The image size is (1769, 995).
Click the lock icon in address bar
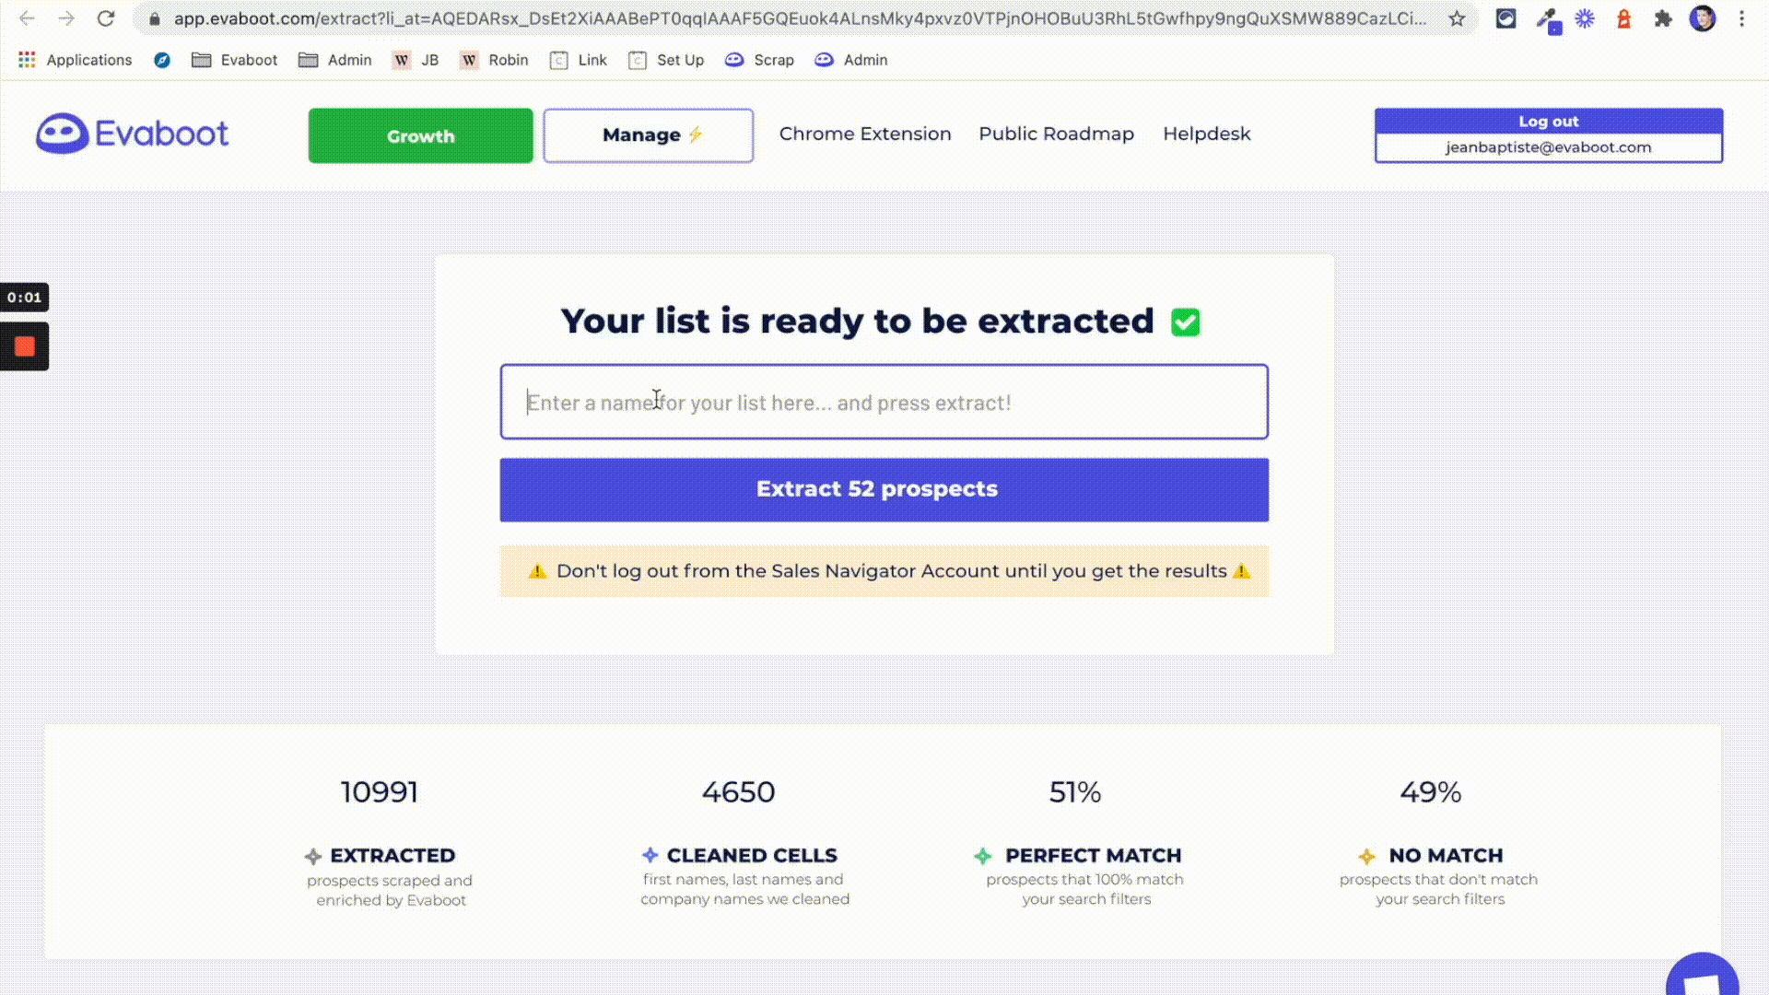[155, 18]
